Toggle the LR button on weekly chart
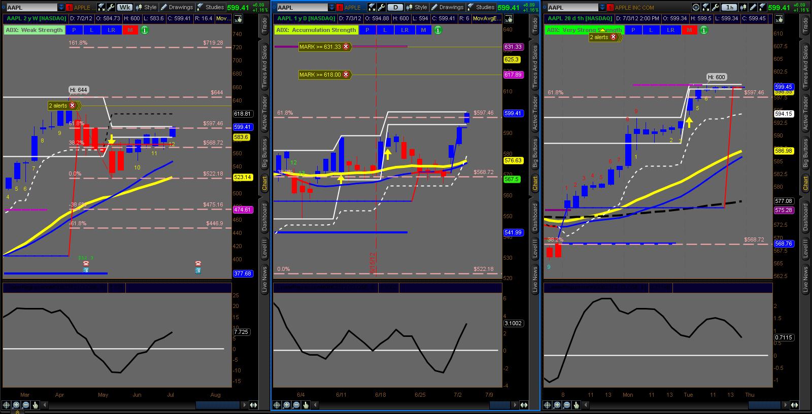The width and height of the screenshot is (812, 414). coord(111,30)
